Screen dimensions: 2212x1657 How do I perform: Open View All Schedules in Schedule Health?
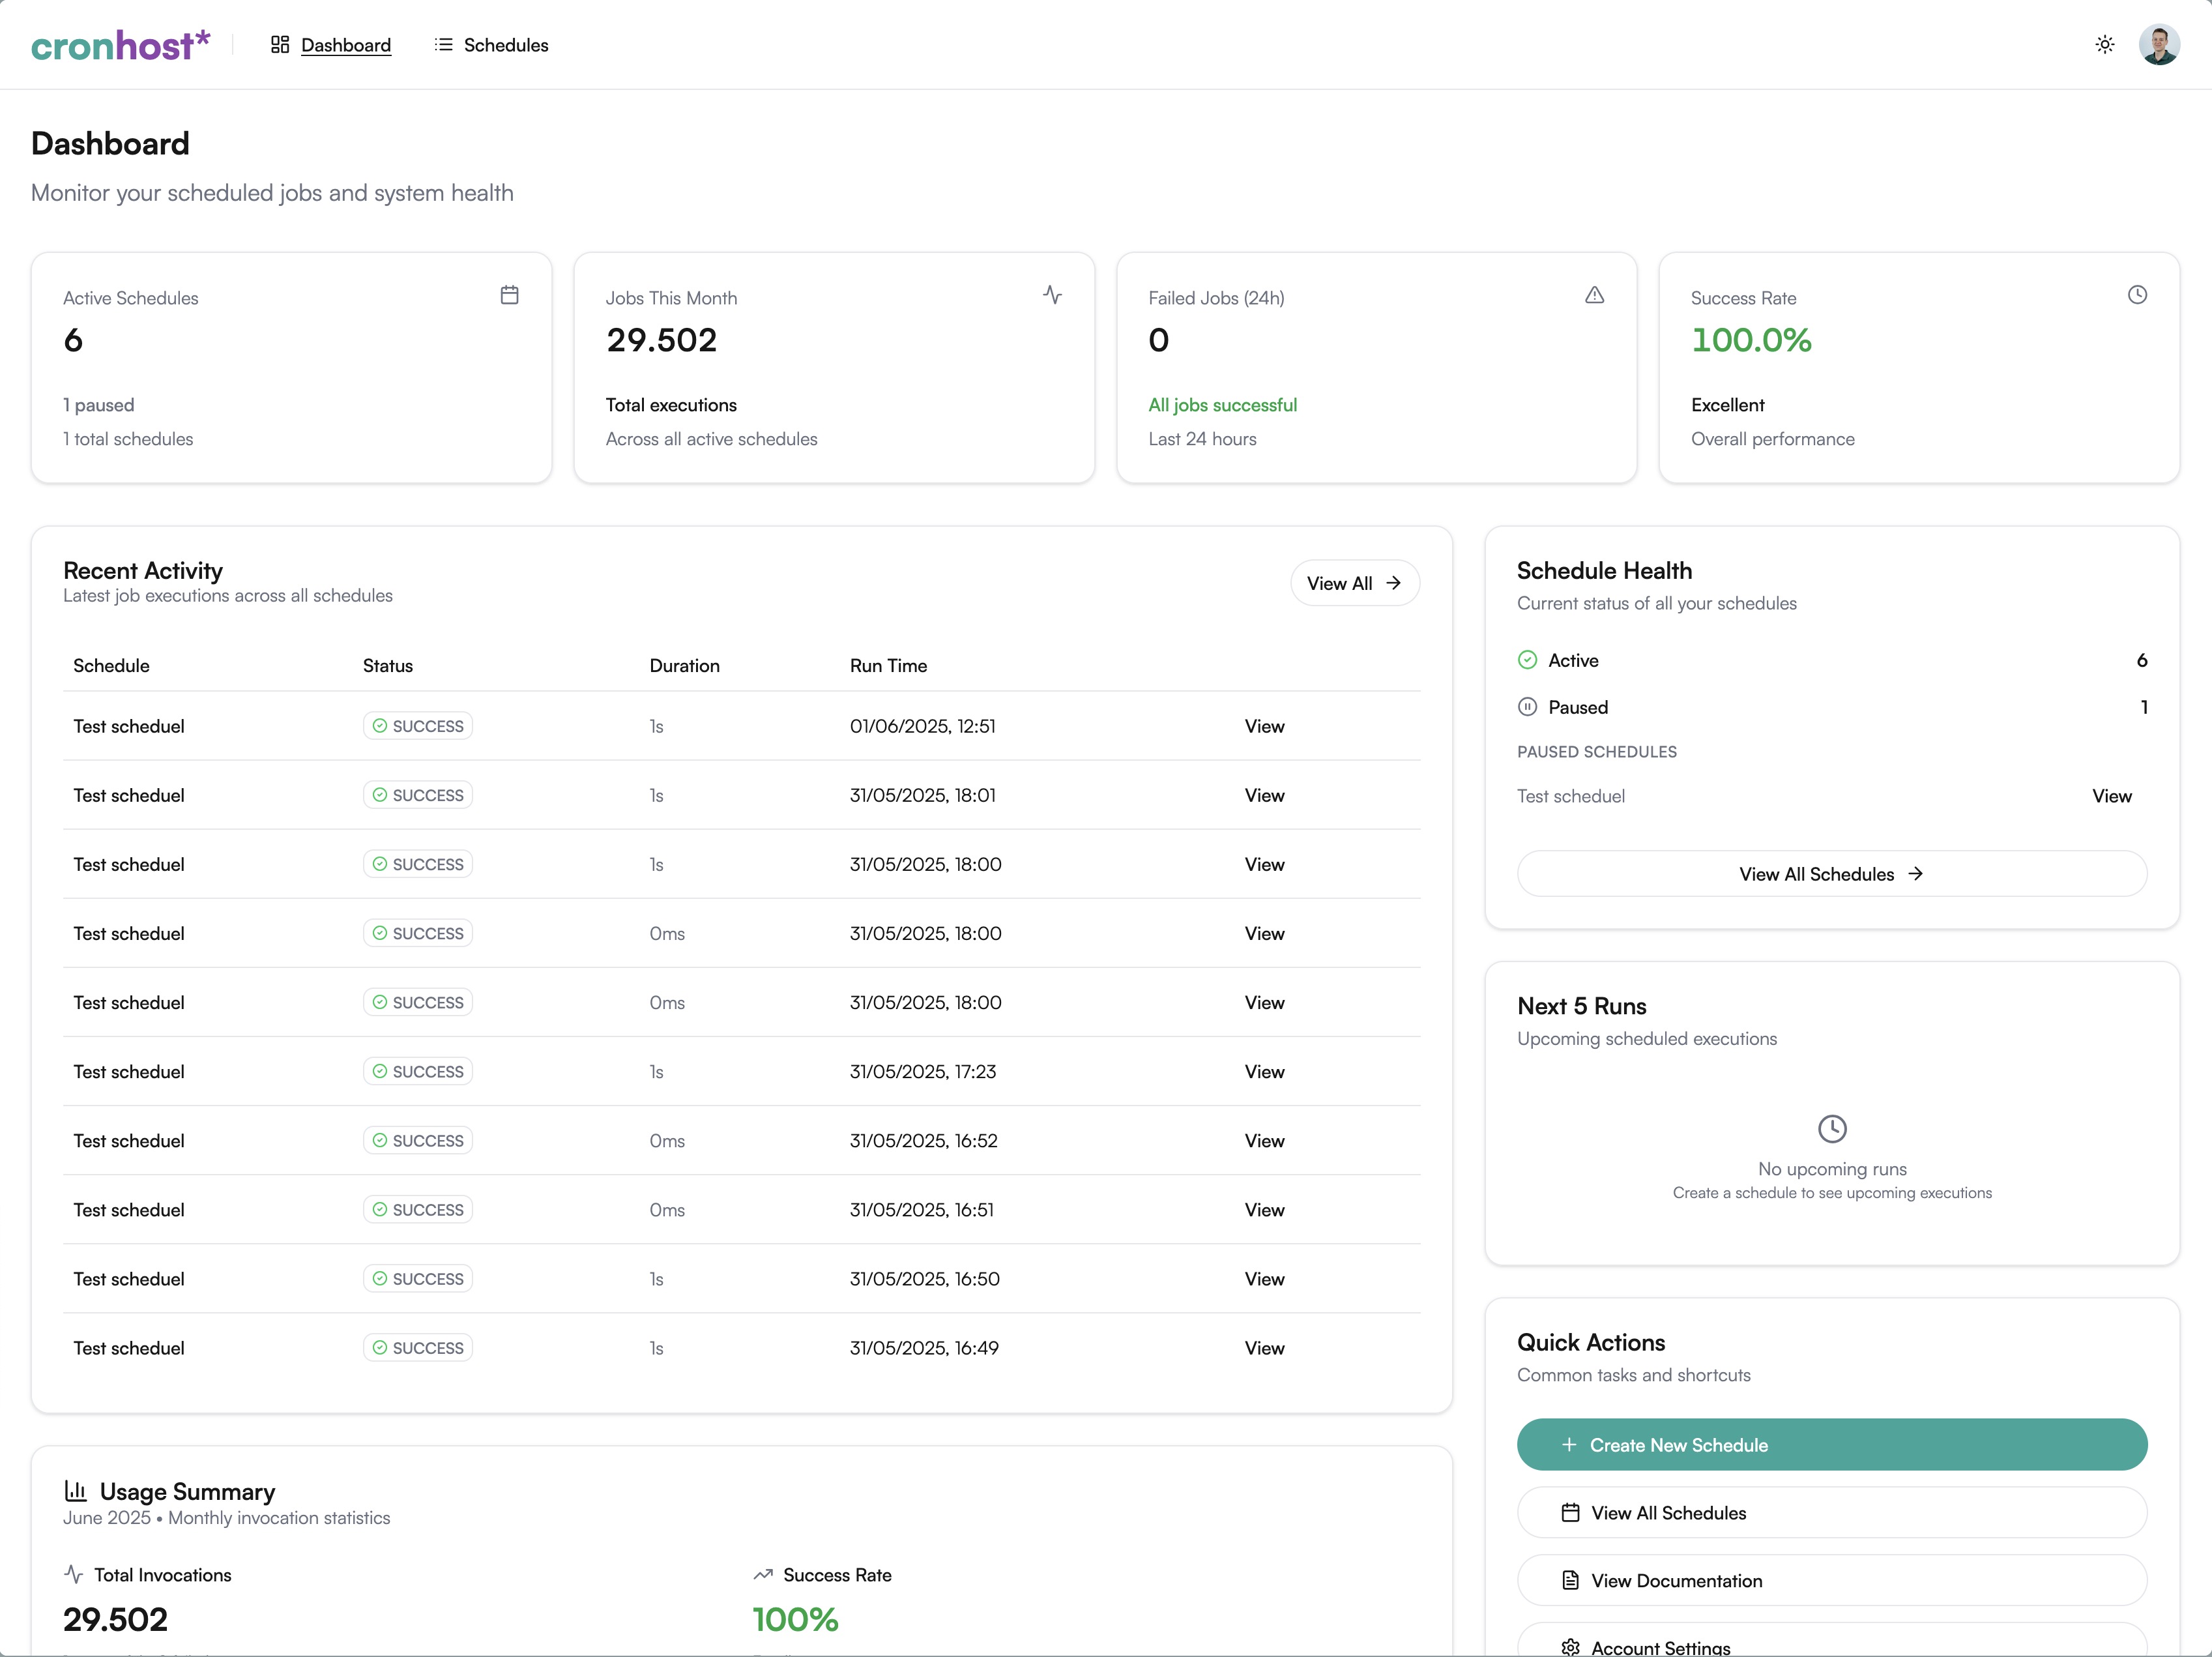tap(1831, 874)
